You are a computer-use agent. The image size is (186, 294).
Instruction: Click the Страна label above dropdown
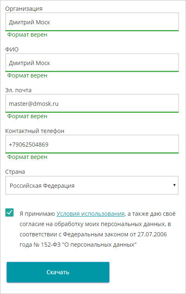[x=15, y=172]
